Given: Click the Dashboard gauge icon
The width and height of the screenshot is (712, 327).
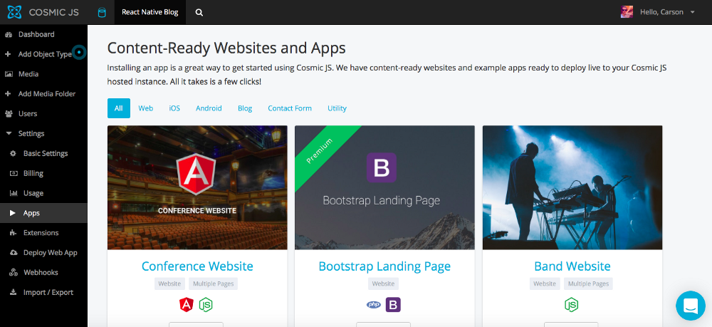Looking at the screenshot, I should coord(8,34).
